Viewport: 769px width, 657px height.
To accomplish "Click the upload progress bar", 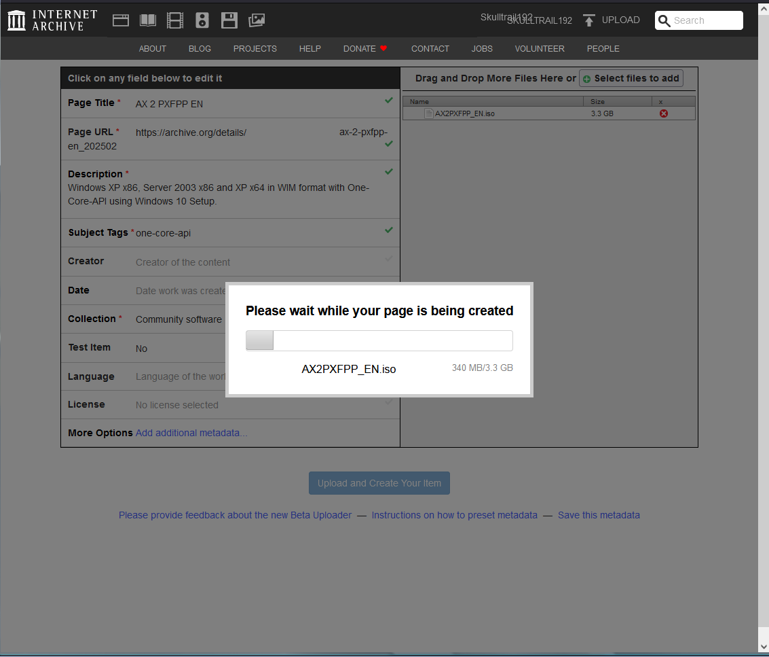I will (x=379, y=340).
